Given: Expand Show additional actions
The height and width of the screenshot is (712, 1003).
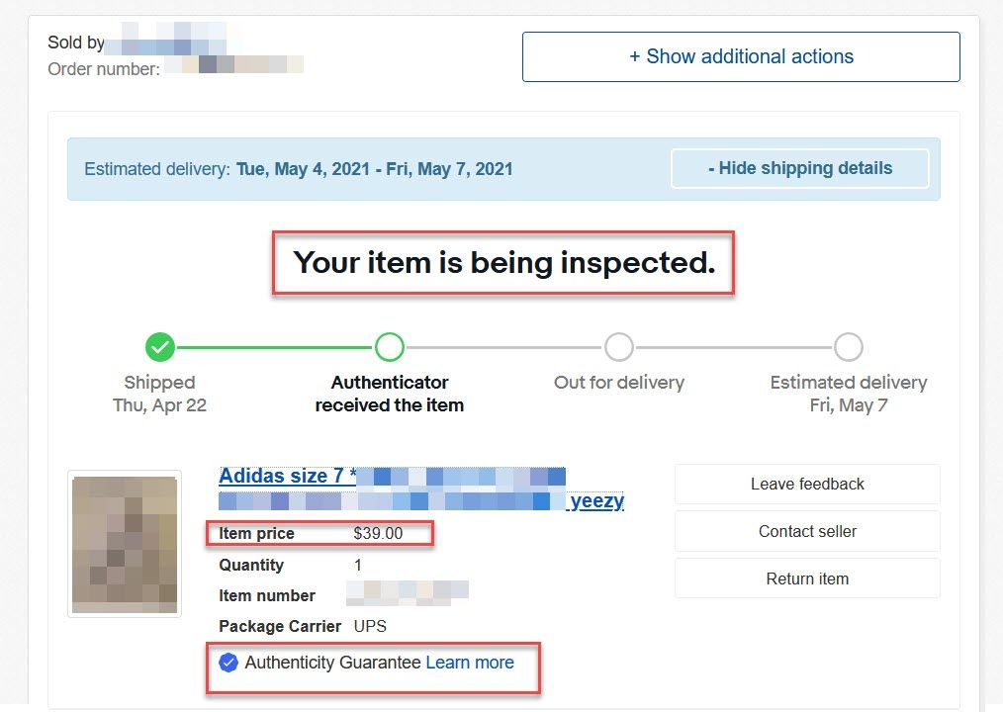Looking at the screenshot, I should point(741,57).
